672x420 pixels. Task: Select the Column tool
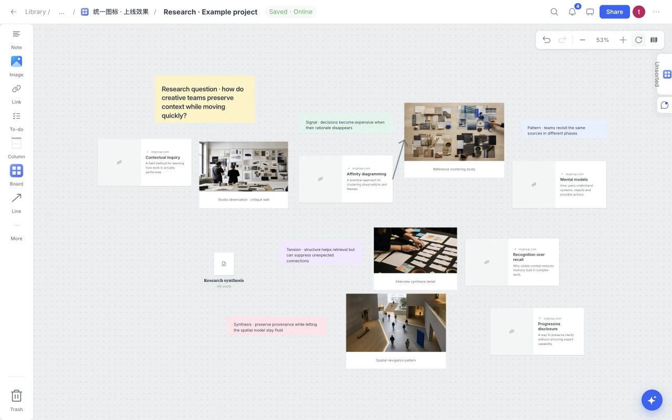pos(16,148)
